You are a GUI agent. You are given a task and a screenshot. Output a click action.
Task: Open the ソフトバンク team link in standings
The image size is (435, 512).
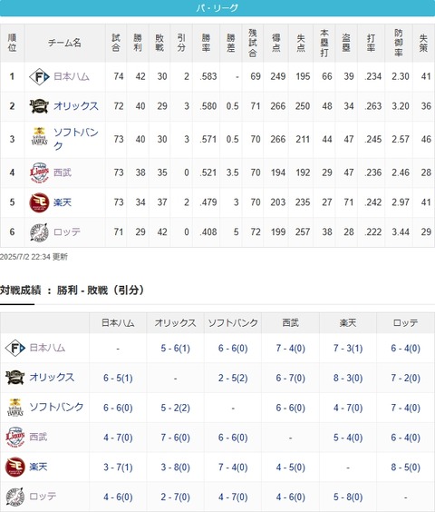[76, 139]
